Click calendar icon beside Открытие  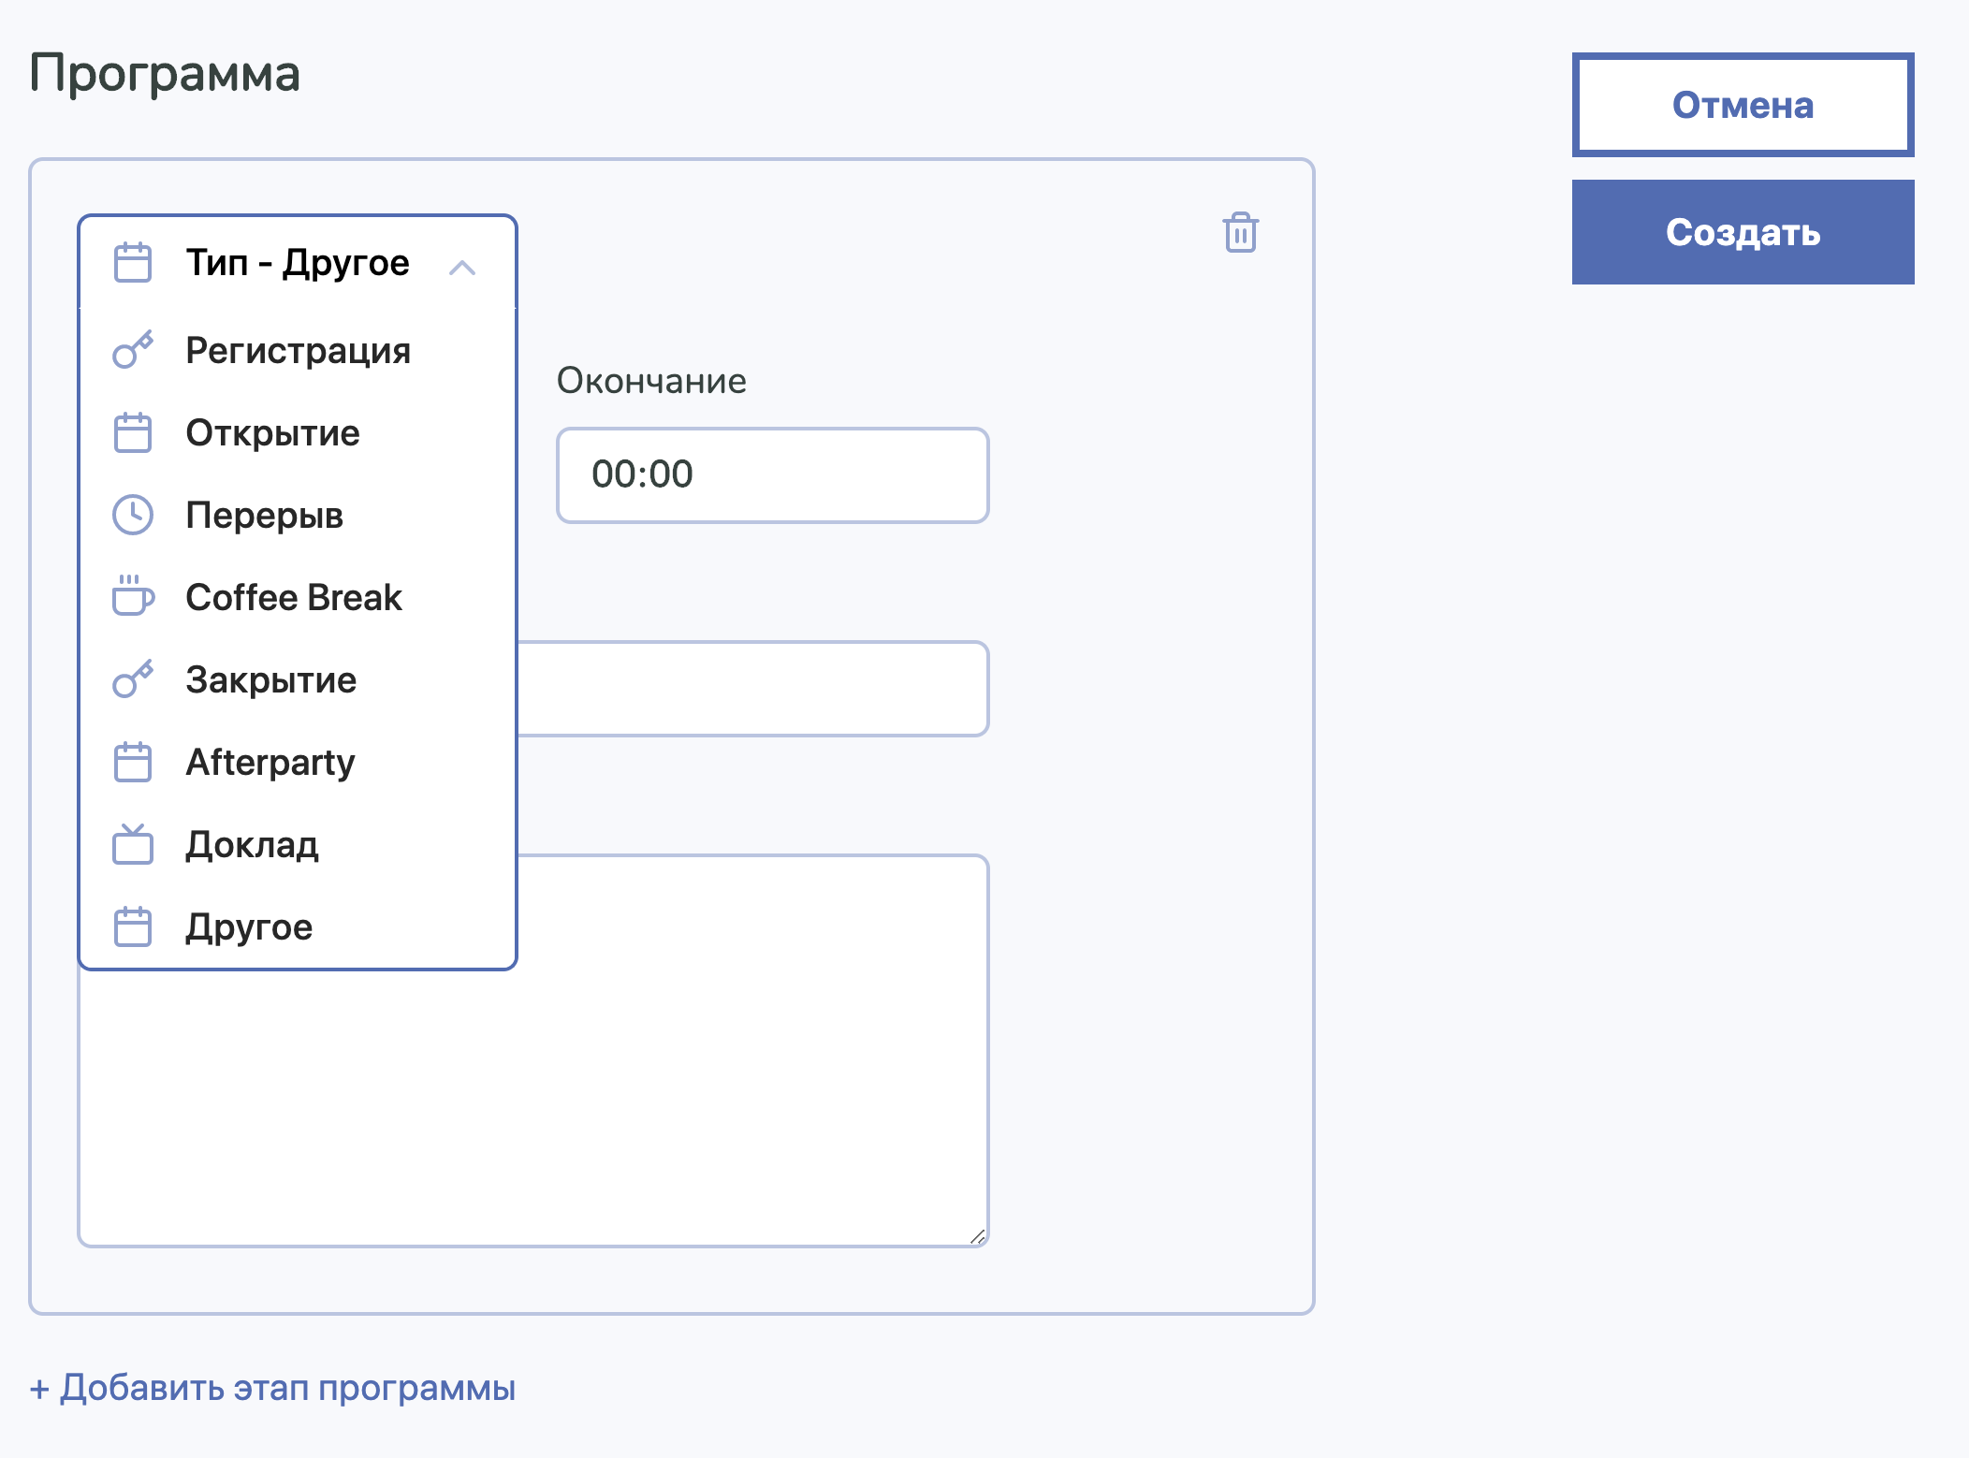(132, 433)
